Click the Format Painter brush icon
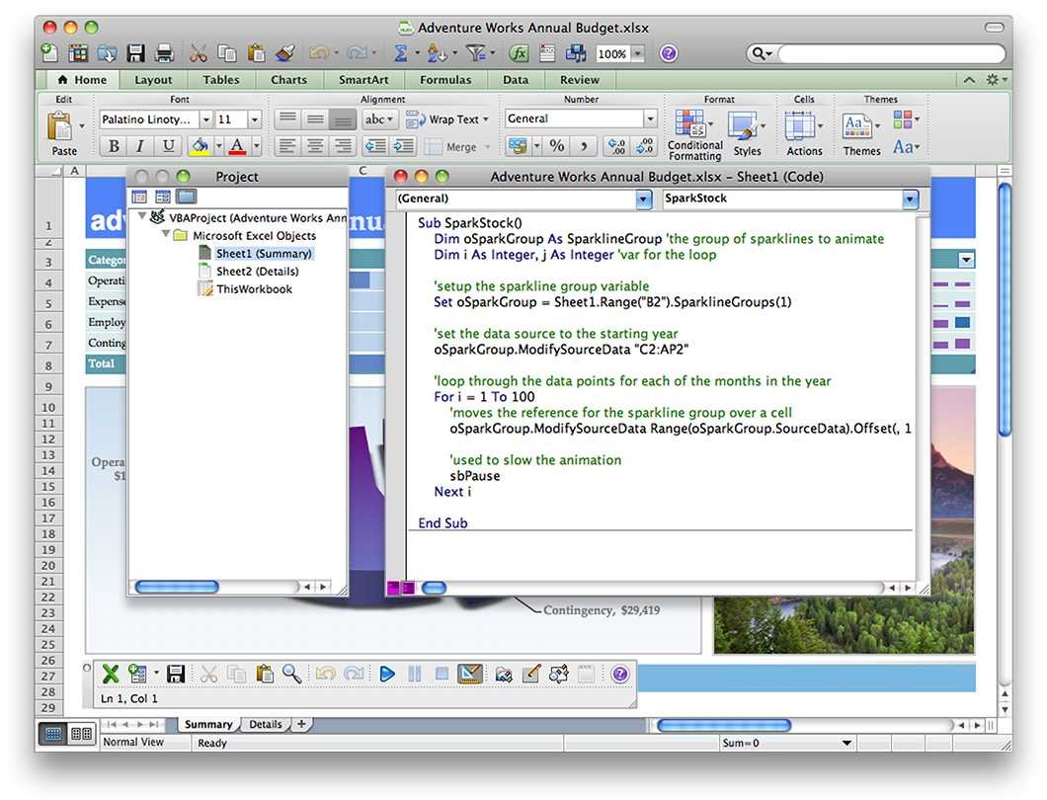The image size is (1047, 800). (285, 53)
